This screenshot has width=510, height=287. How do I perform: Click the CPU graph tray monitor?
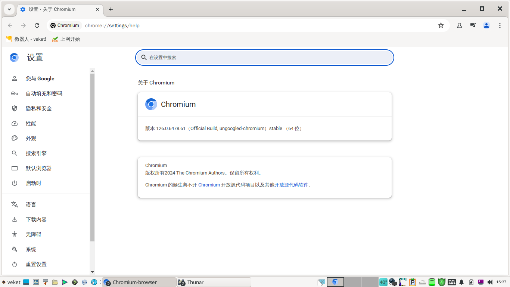pyautogui.click(x=403, y=282)
